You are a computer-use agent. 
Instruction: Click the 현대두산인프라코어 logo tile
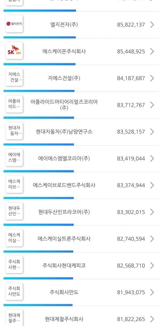click(14, 211)
